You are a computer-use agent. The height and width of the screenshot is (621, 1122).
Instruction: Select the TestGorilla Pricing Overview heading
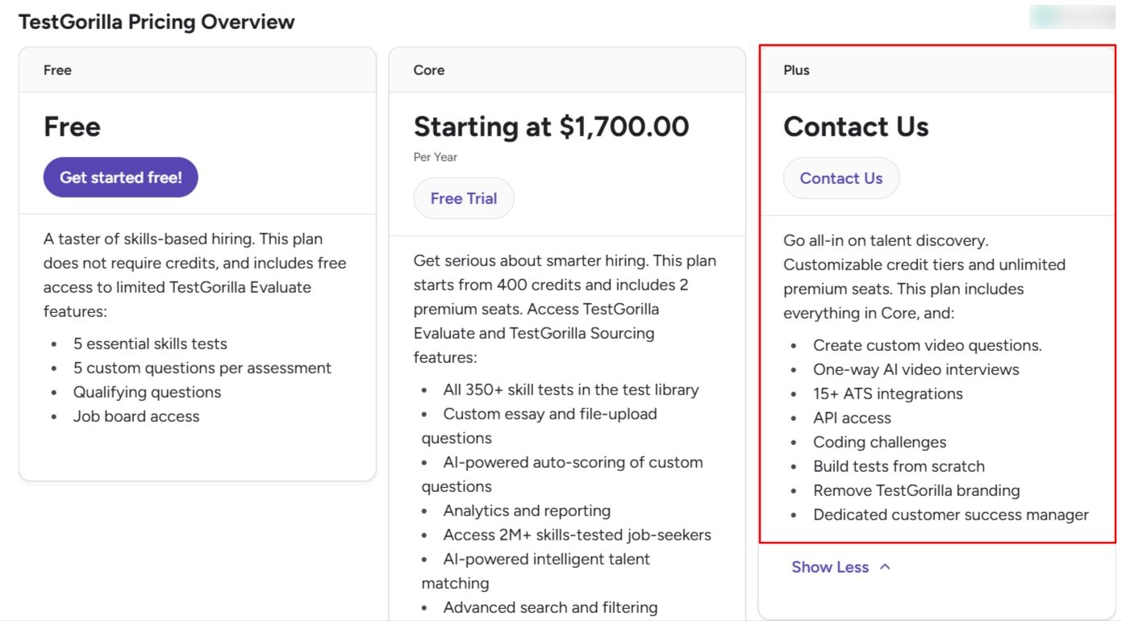(x=156, y=22)
